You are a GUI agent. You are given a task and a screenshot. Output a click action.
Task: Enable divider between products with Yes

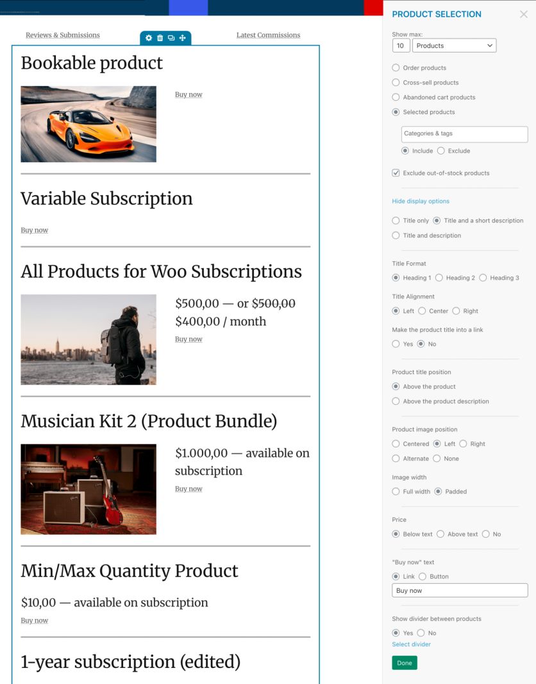pyautogui.click(x=396, y=633)
